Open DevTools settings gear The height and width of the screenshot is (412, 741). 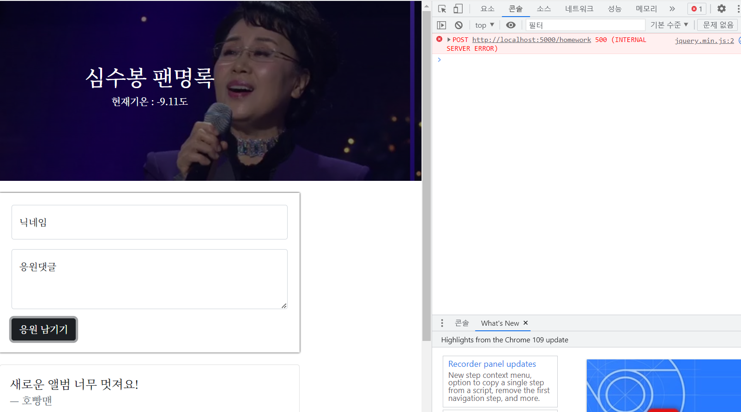(722, 9)
